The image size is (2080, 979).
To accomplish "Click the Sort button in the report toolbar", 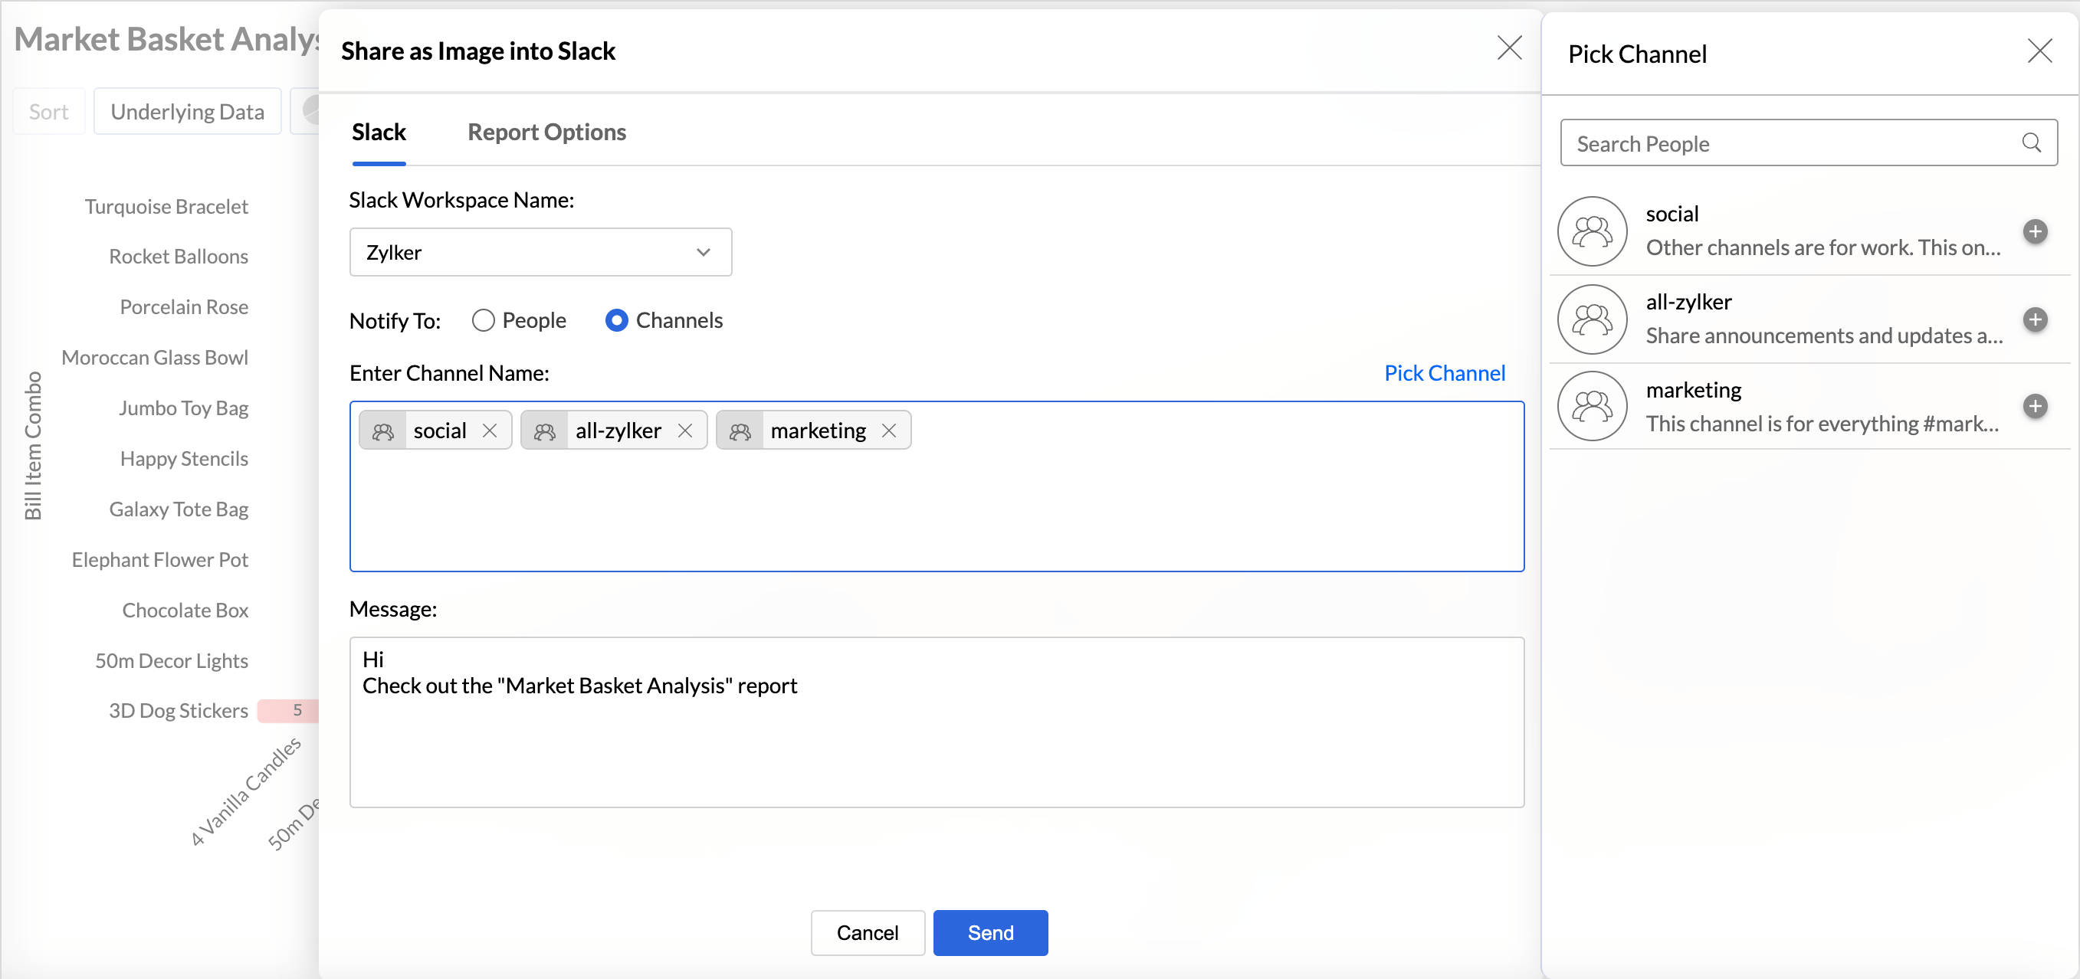I will 48,111.
